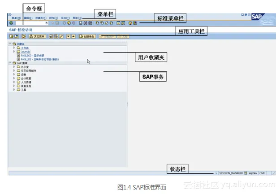Open the 附加(X) menu
Screen dimensions: 280x194
coord(53,18)
